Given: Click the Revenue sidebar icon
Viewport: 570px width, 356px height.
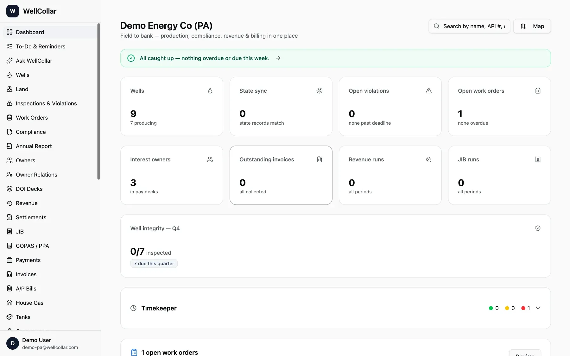Looking at the screenshot, I should (x=9, y=203).
